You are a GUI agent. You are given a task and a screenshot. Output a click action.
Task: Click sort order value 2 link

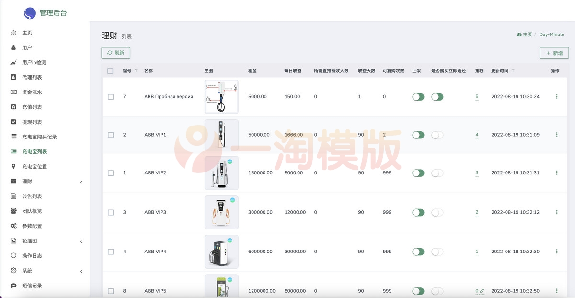coord(477,212)
